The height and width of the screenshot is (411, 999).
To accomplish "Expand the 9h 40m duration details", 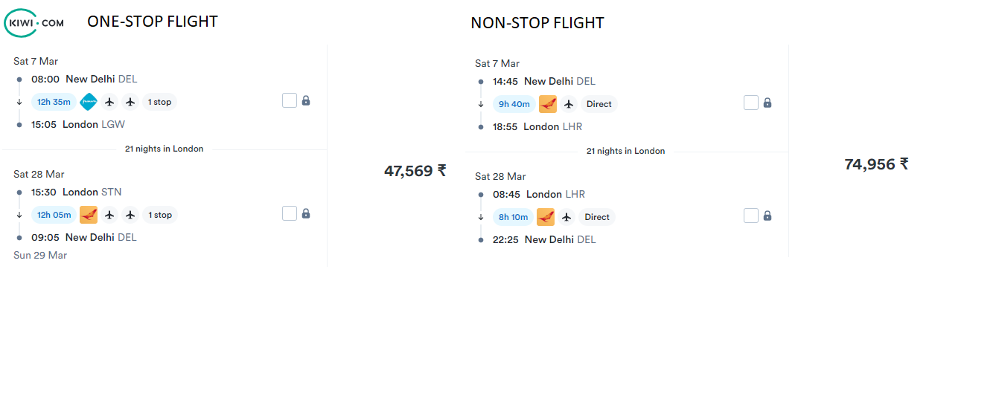I will 514,104.
